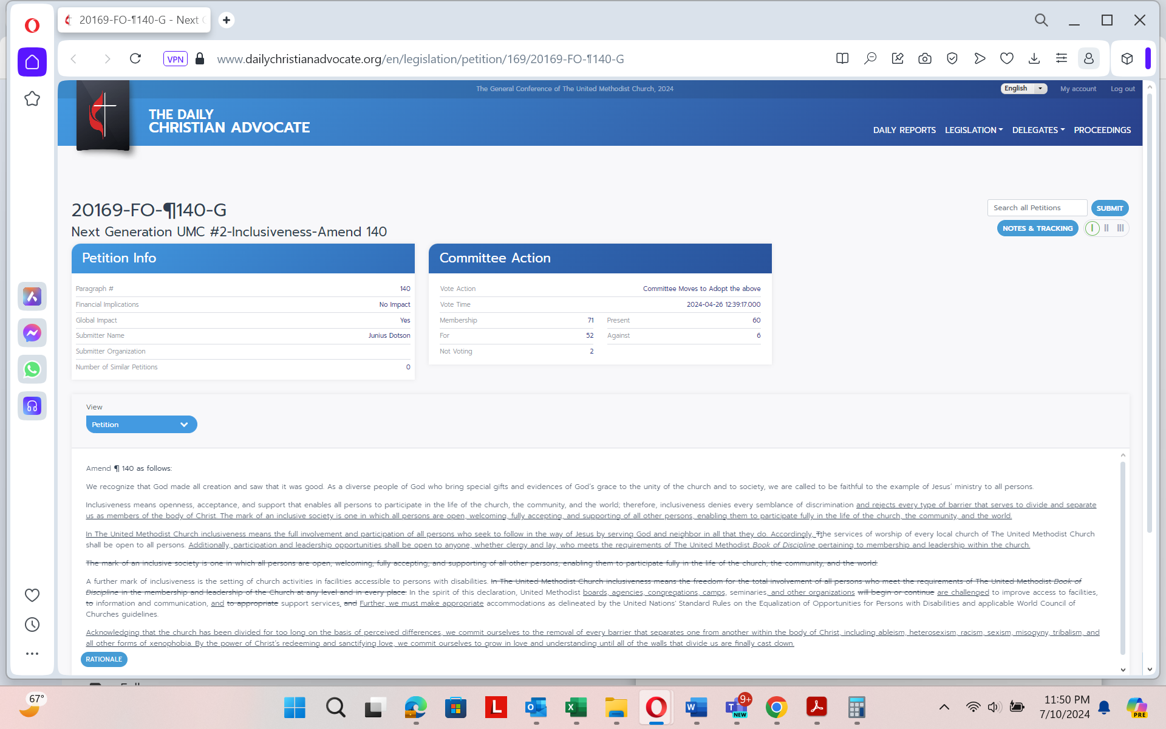Show the Rationale button

click(104, 659)
